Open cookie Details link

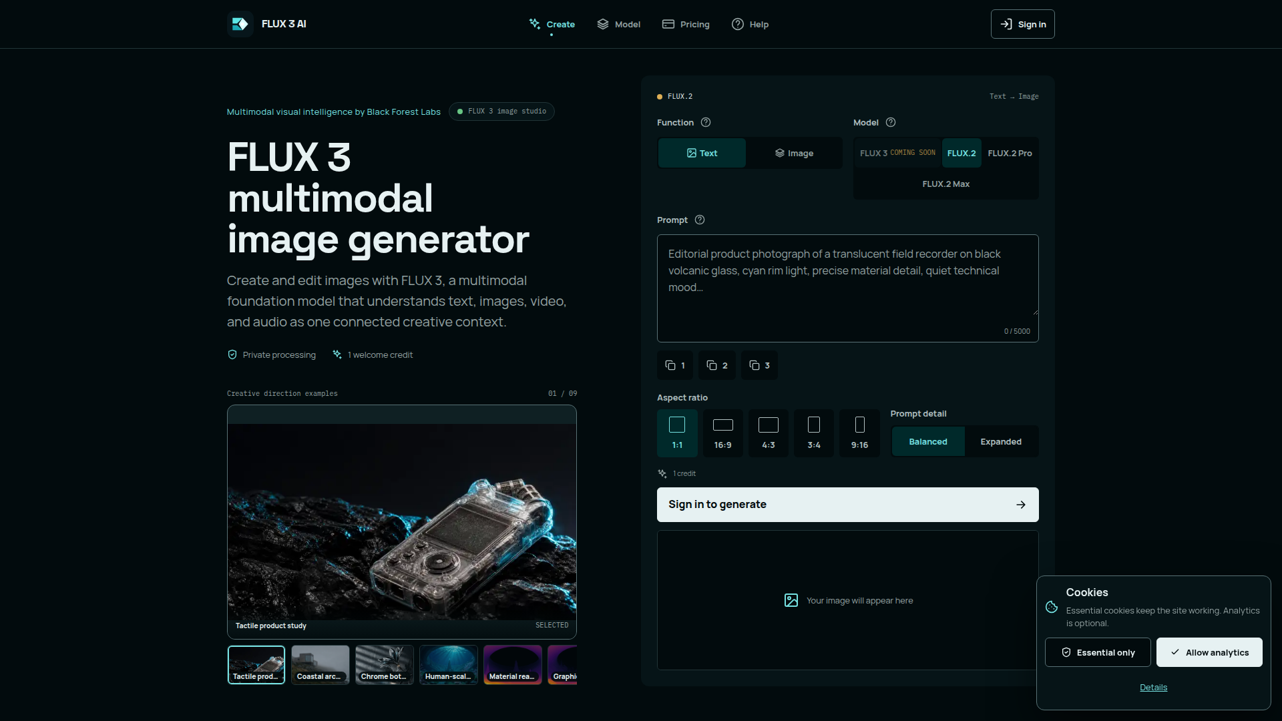(x=1153, y=688)
